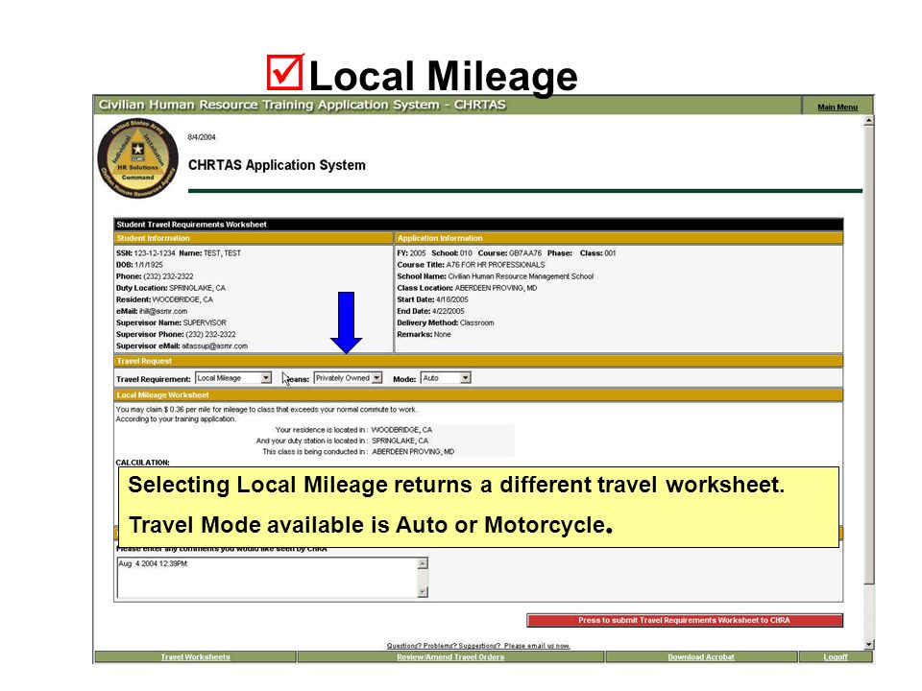
Task: Open the Main Menu link
Action: [837, 107]
